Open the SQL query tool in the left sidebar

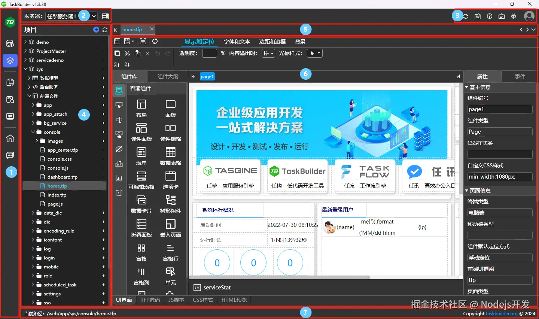[x=10, y=100]
